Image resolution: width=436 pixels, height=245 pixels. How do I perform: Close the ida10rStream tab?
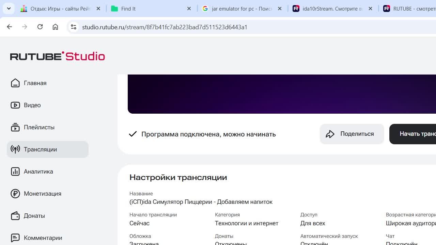click(370, 9)
